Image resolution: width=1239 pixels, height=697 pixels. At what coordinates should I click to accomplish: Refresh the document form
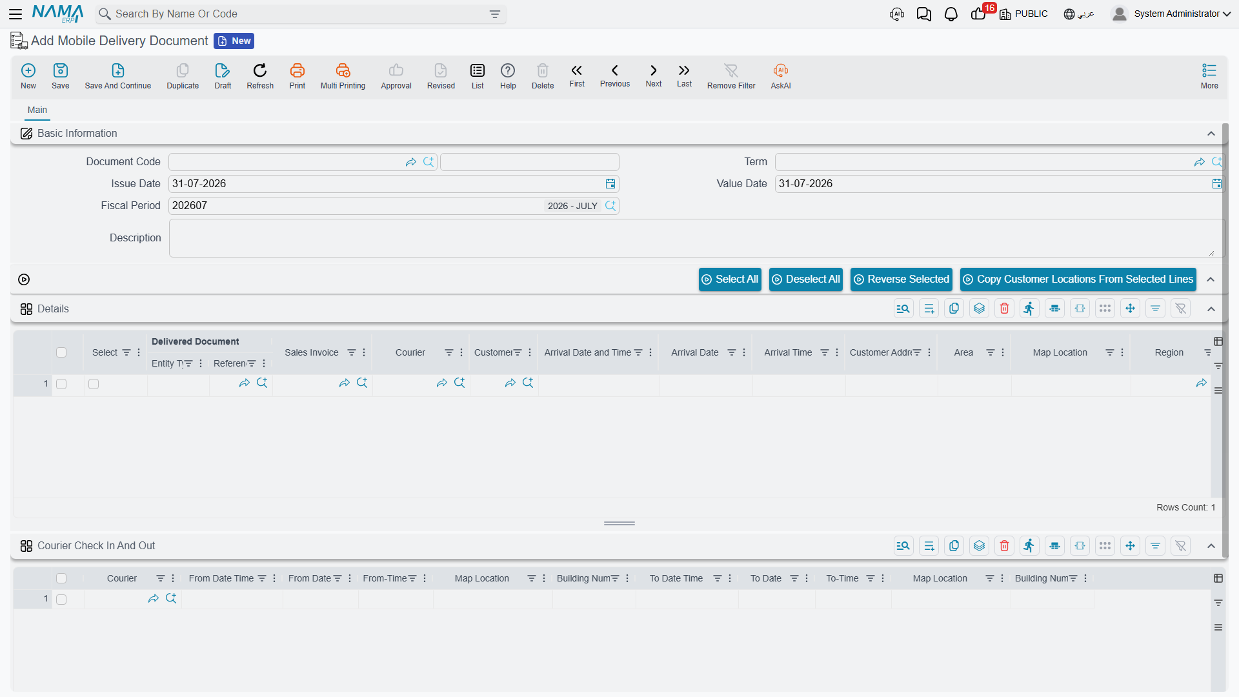click(x=260, y=76)
